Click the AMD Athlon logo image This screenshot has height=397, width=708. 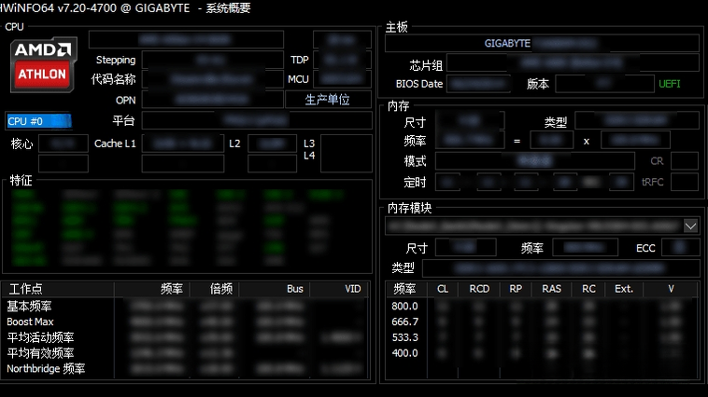click(43, 64)
